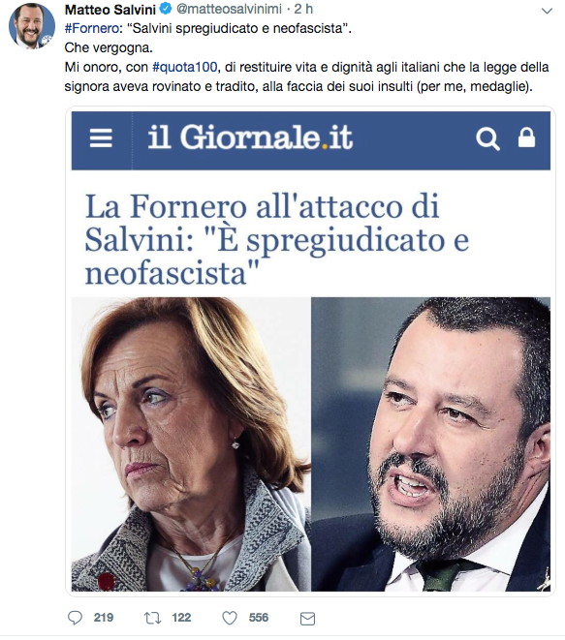Image resolution: width=565 pixels, height=640 pixels.
Task: Click the photo of the bearded man
Action: (x=430, y=444)
